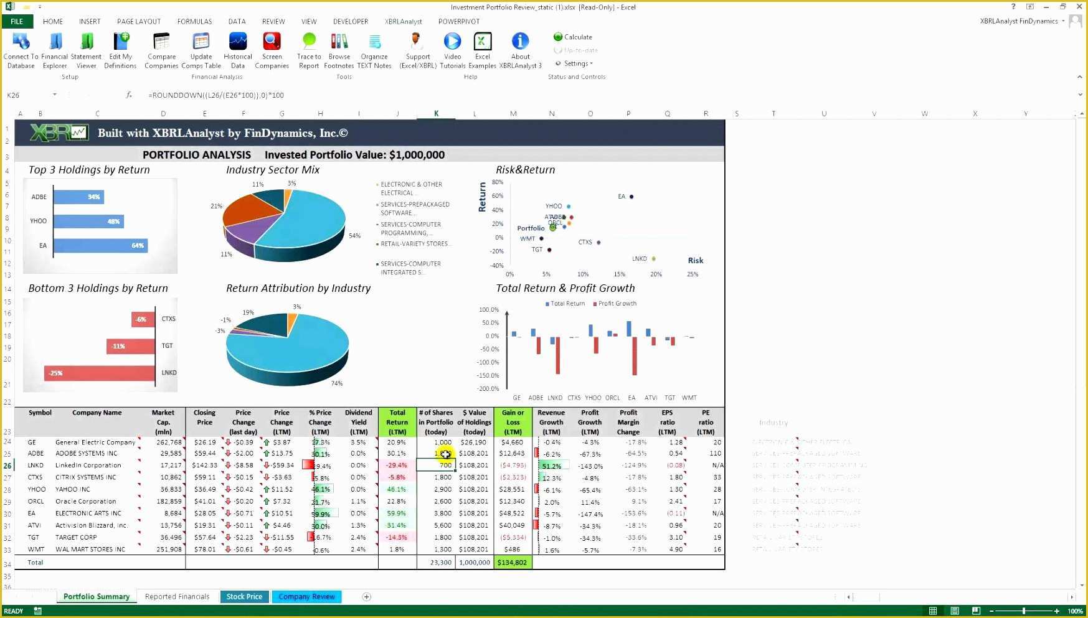
Task: Click the Excel application icon
Action: (10, 7)
